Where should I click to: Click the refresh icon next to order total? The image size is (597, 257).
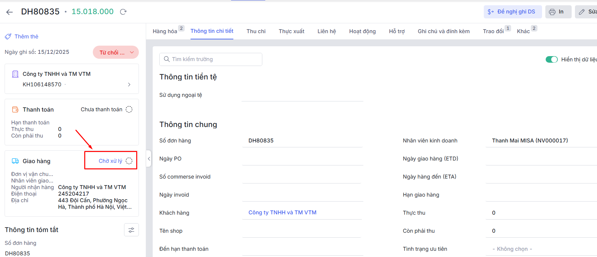(123, 12)
